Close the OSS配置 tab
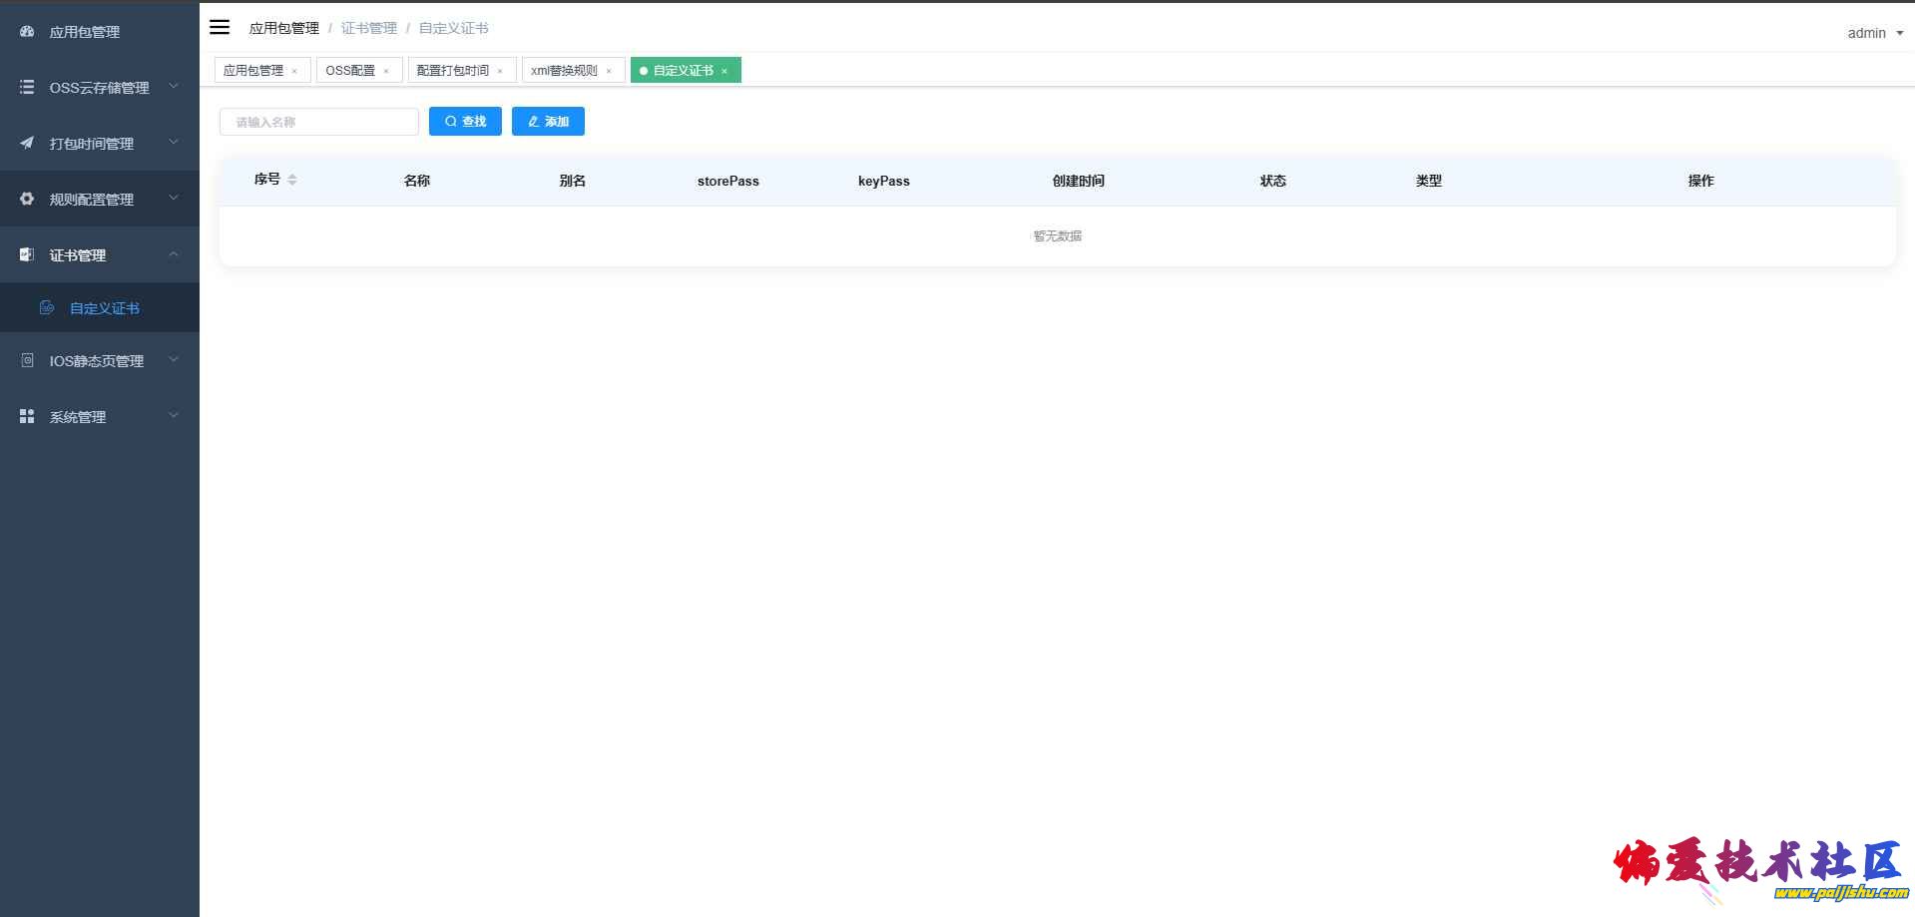1915x917 pixels. tap(386, 71)
